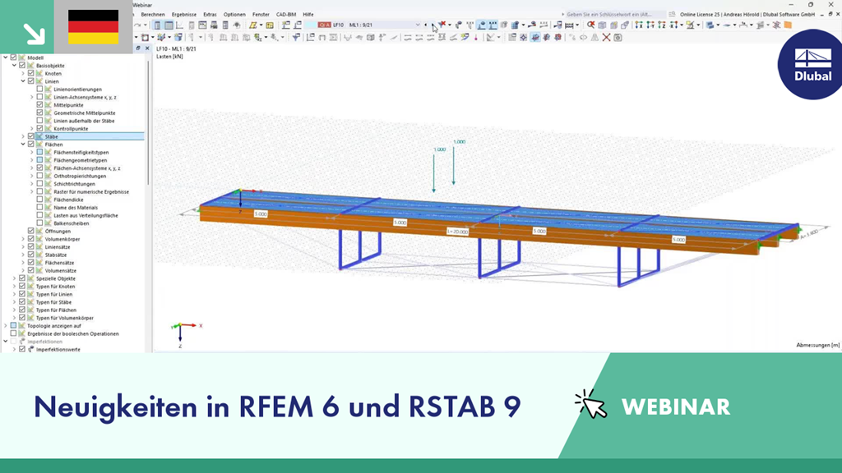Click the highlighted mesh display icon
The width and height of the screenshot is (842, 473).
coord(535,38)
